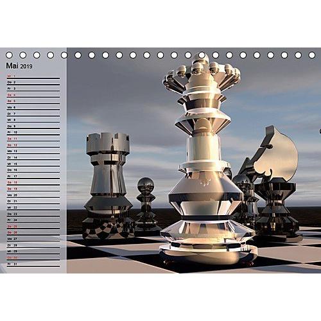Select the 'Sa 25' day row
The image size is (321, 321).
[x=33, y=227]
